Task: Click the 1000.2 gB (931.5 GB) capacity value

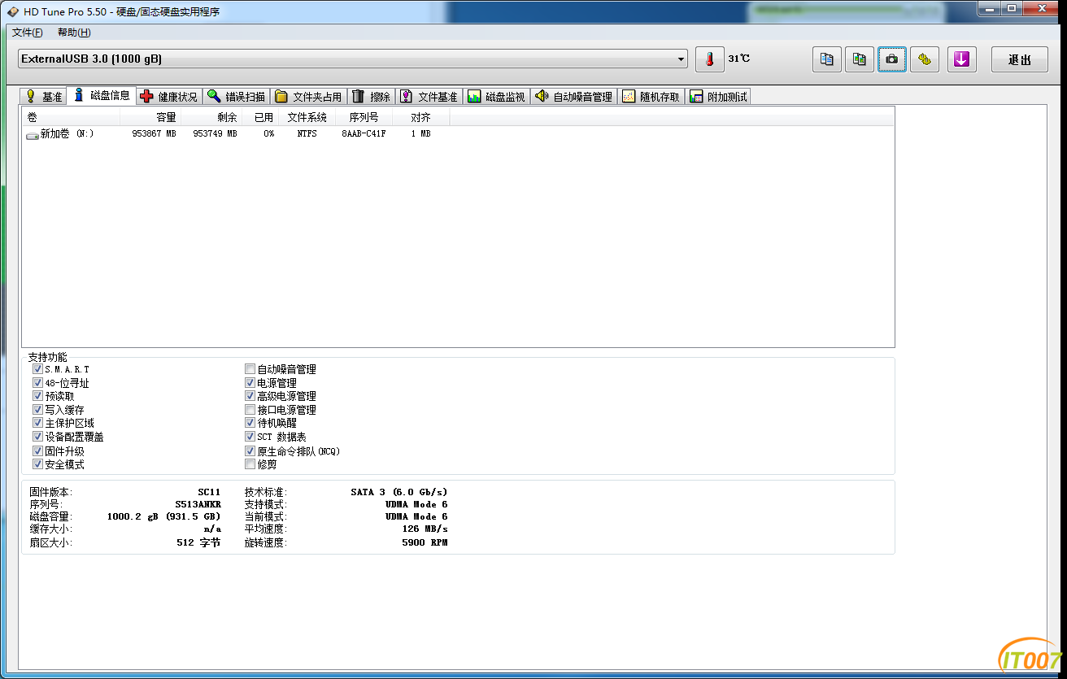Action: click(x=163, y=516)
